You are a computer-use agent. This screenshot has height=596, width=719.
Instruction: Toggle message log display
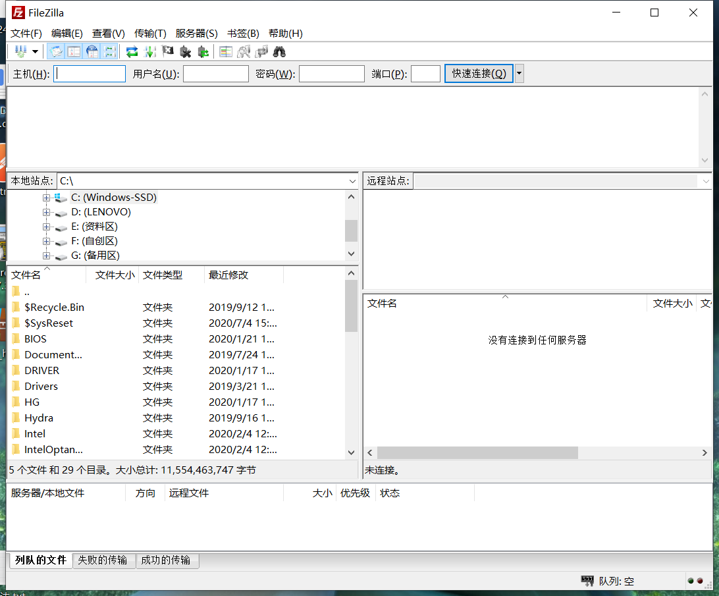(x=56, y=51)
